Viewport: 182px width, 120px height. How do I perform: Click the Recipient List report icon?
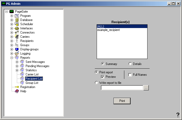tap(22, 79)
